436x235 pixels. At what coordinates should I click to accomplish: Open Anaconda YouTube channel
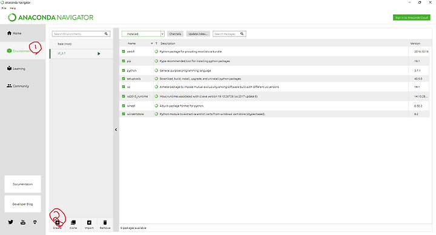pyautogui.click(x=23, y=222)
